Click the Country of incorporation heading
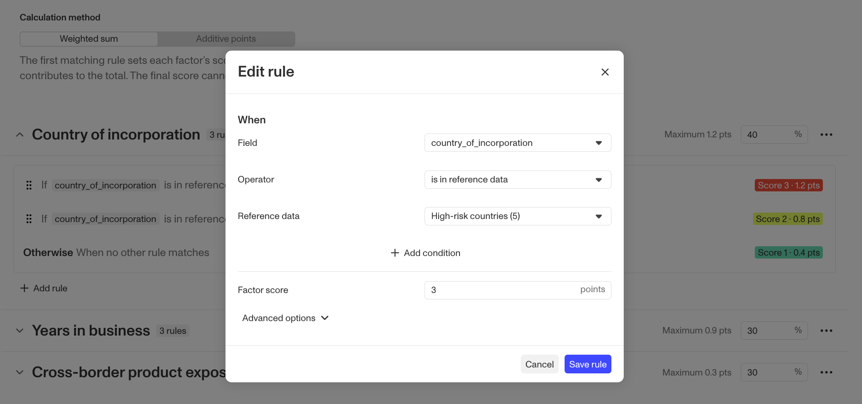 pos(116,134)
